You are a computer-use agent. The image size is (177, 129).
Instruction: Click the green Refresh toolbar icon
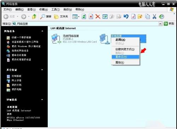point(84,17)
